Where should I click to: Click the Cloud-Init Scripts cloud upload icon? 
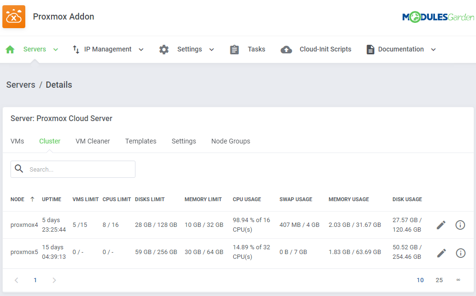click(286, 50)
